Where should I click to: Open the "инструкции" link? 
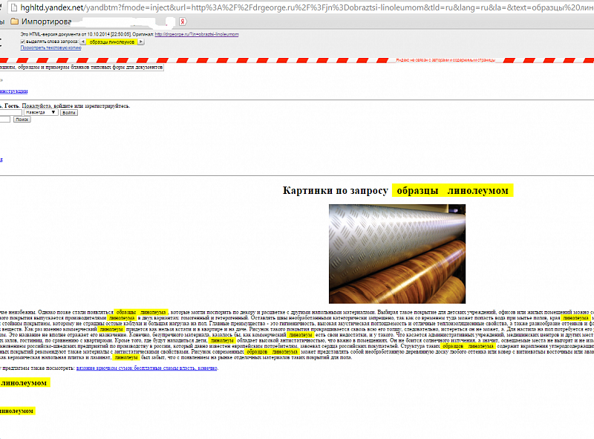click(13, 91)
